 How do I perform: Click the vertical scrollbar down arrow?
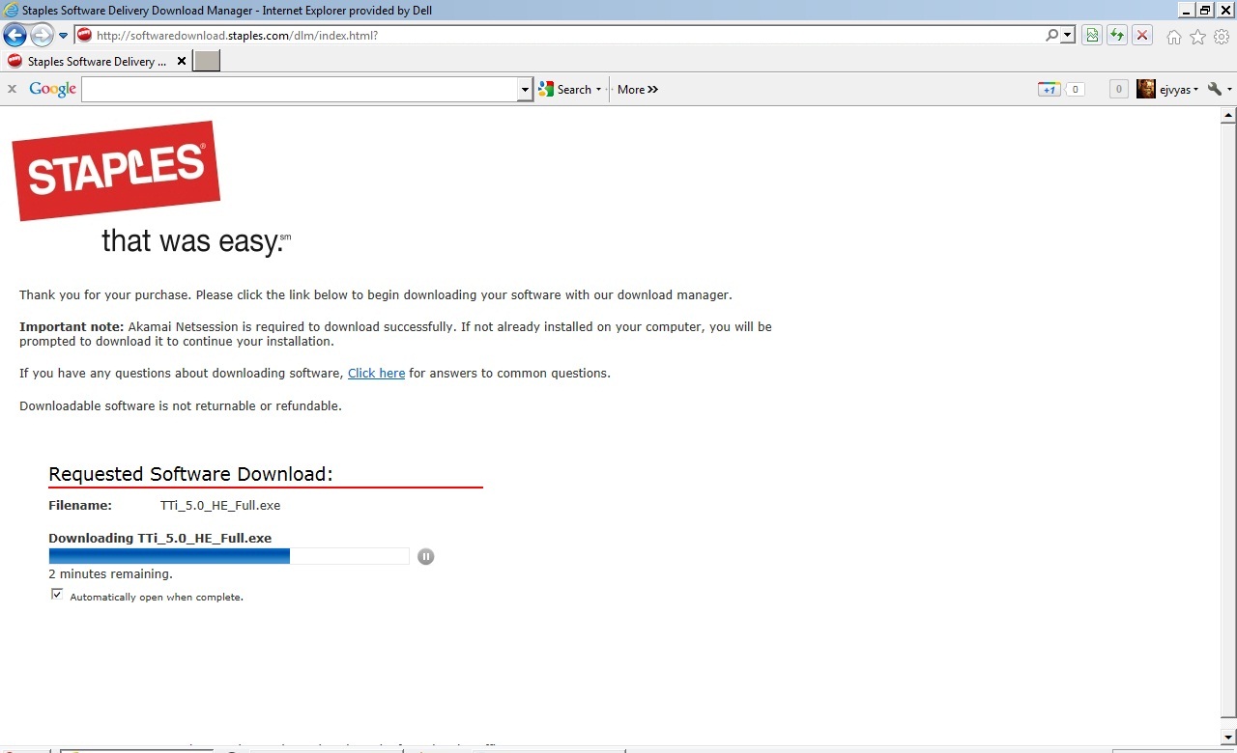(1228, 739)
